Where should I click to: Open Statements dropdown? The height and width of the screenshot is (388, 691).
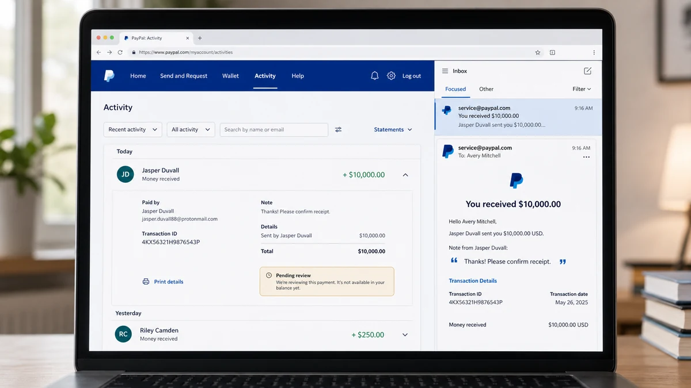[393, 130]
